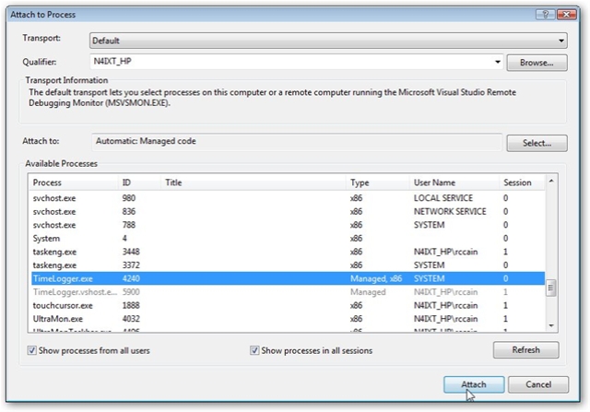The width and height of the screenshot is (590, 412).
Task: Sort by Type column header
Action: [x=359, y=182]
